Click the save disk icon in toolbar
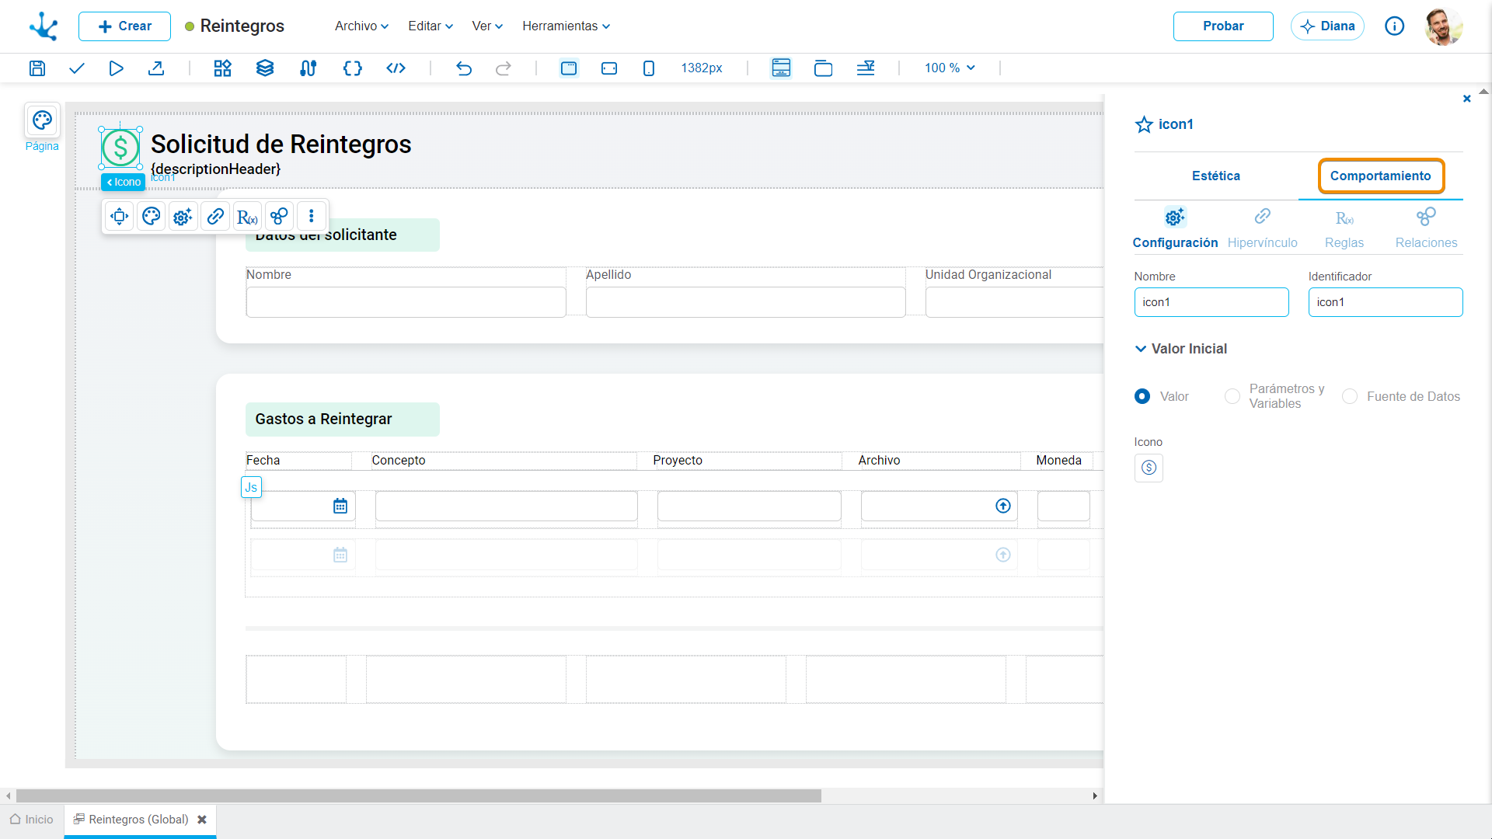This screenshot has height=839, width=1492. (x=37, y=68)
